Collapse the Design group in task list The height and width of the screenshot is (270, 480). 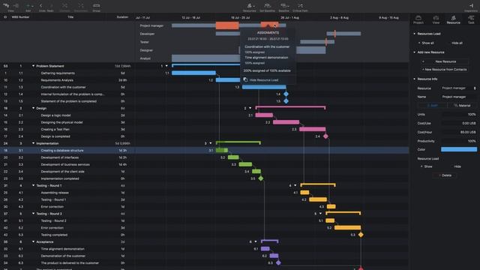click(33, 108)
